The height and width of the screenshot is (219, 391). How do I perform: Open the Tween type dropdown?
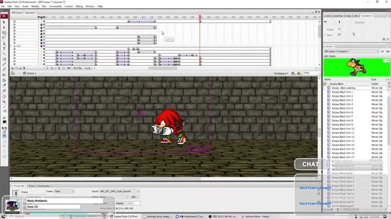[64, 191]
